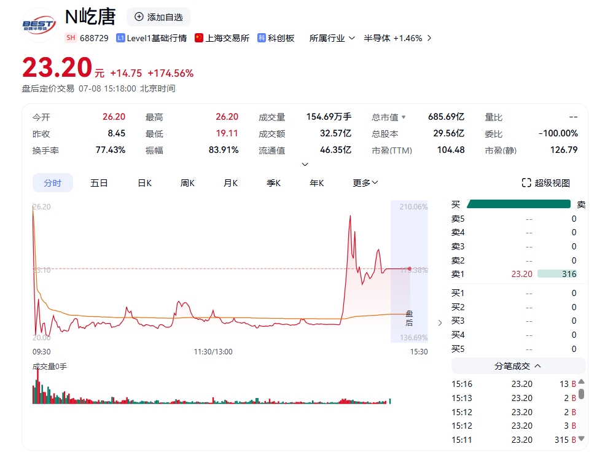Click the BEST company logo icon

pyautogui.click(x=39, y=25)
